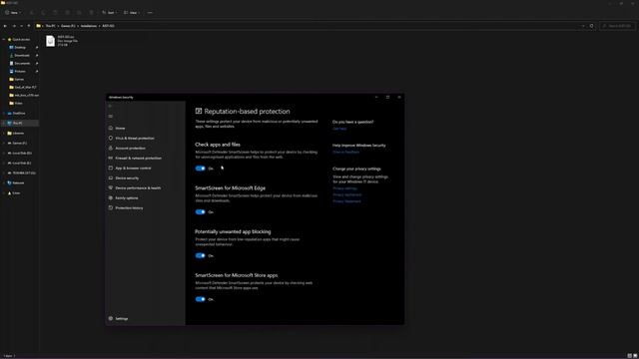Click the back arrow in Windows Security
This screenshot has width=639, height=359.
click(x=110, y=106)
